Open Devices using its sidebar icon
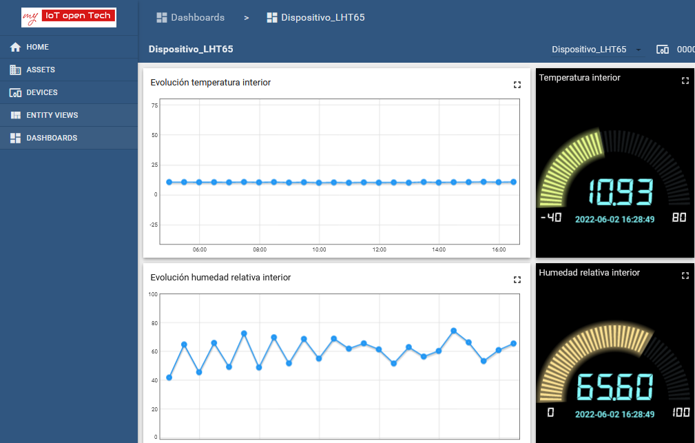The image size is (695, 443). coord(15,92)
